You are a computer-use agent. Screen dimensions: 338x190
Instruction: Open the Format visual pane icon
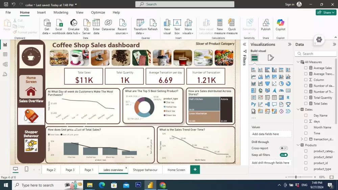270,58
